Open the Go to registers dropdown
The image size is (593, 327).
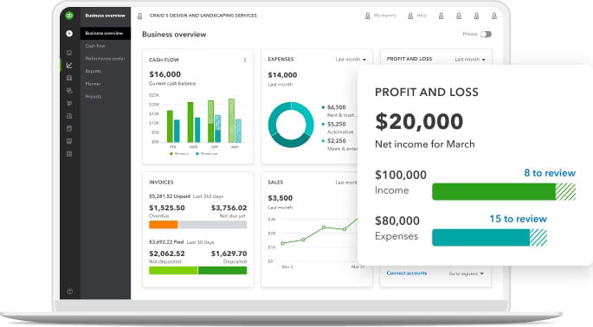[467, 273]
